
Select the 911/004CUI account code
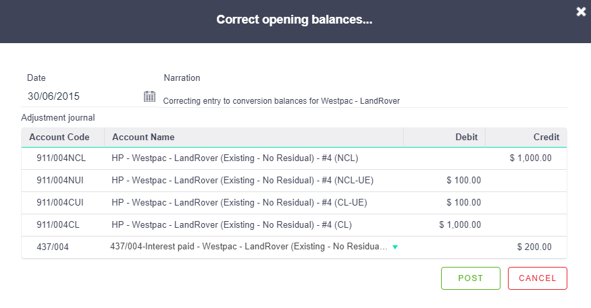point(60,203)
